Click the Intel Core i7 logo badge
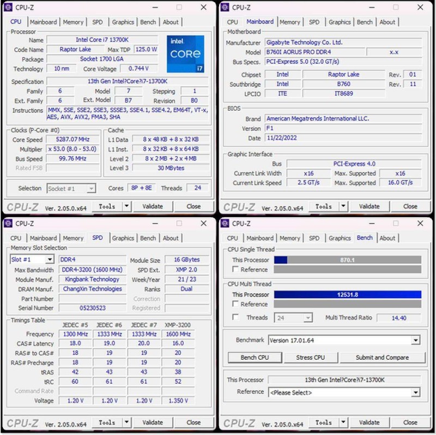 click(185, 53)
